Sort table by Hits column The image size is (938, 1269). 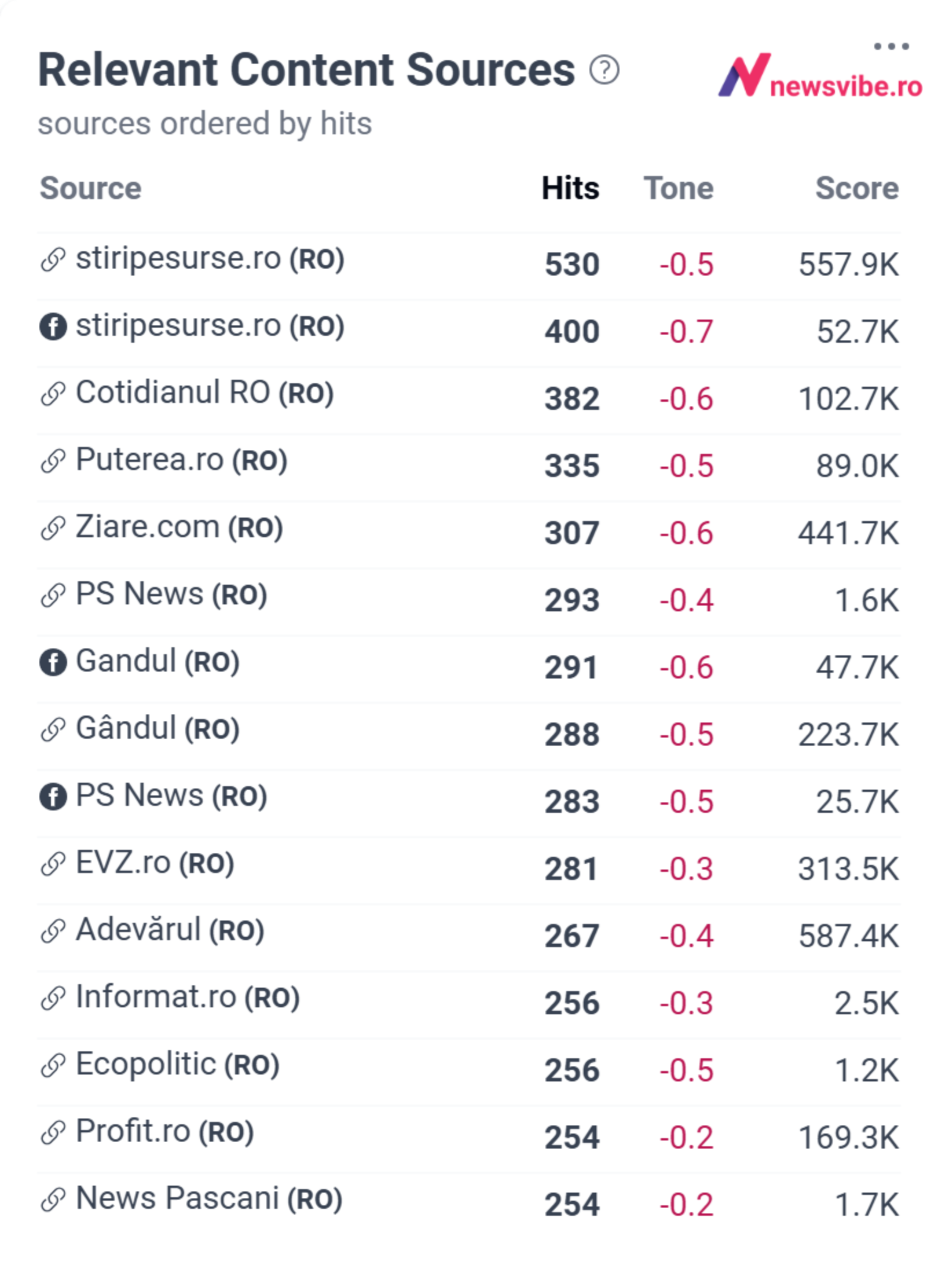pos(570,188)
